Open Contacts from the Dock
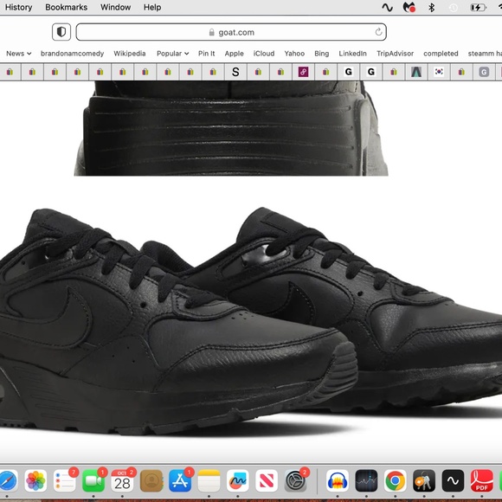This screenshot has width=502, height=502. (x=151, y=480)
